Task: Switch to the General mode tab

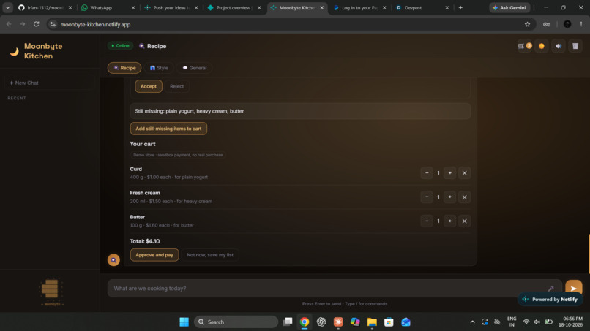Action: tap(195, 68)
